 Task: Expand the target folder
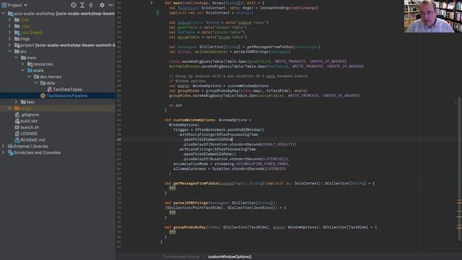click(9, 108)
